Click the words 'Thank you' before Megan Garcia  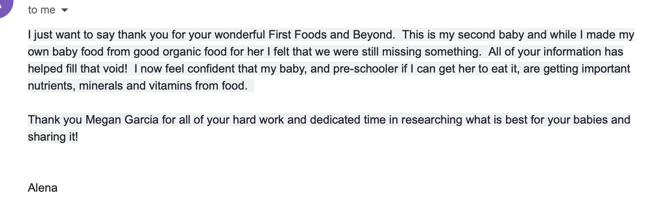[x=55, y=120]
